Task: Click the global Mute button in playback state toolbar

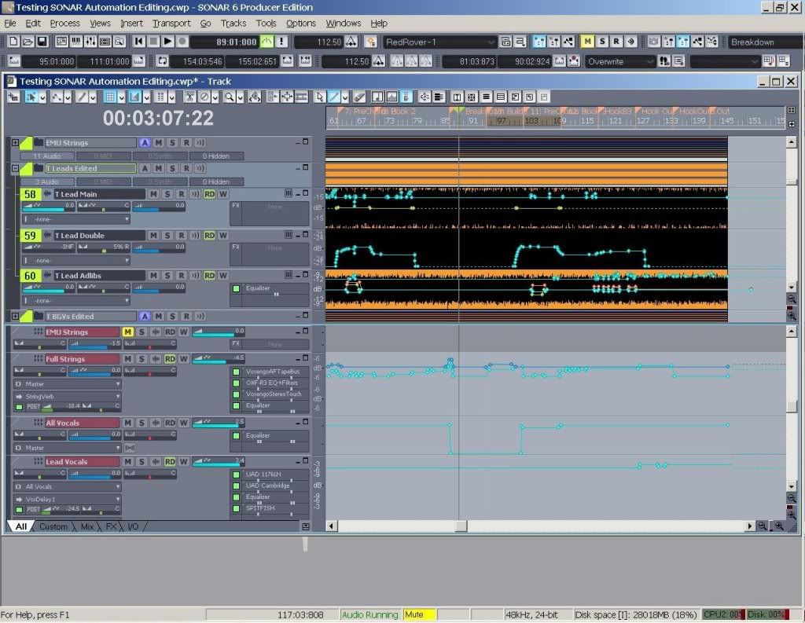Action: click(x=587, y=42)
